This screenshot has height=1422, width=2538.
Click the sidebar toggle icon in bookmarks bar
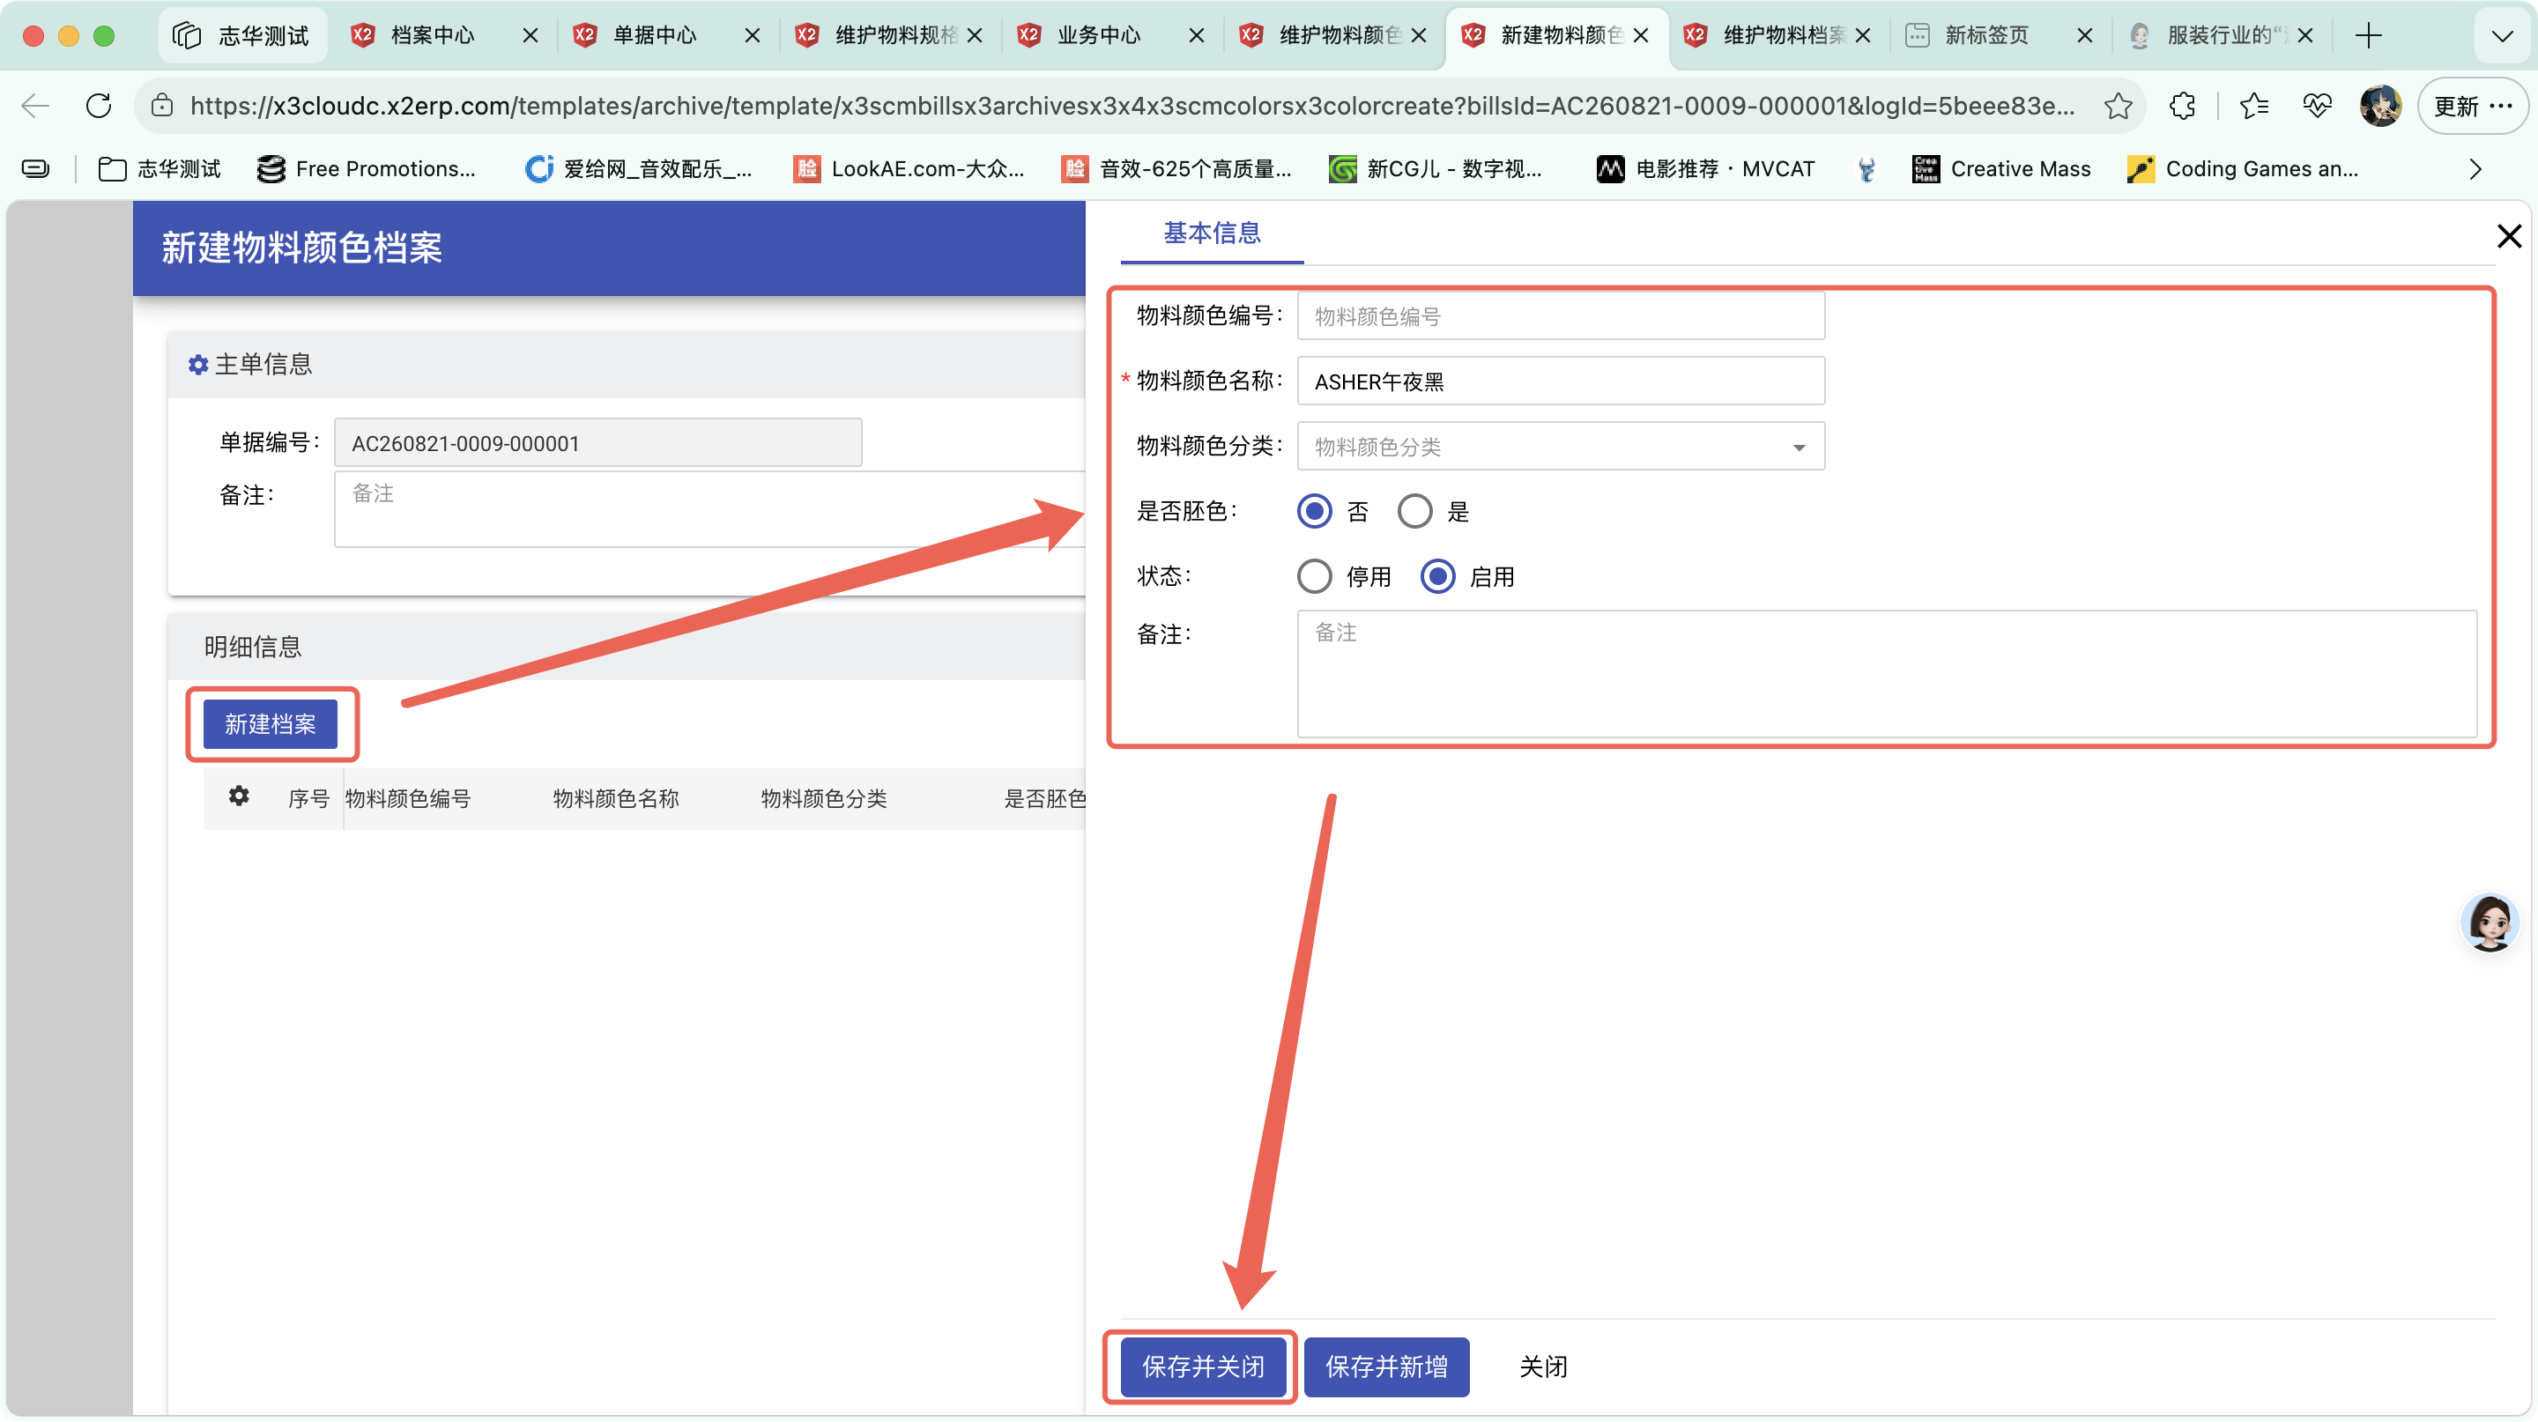tap(35, 169)
